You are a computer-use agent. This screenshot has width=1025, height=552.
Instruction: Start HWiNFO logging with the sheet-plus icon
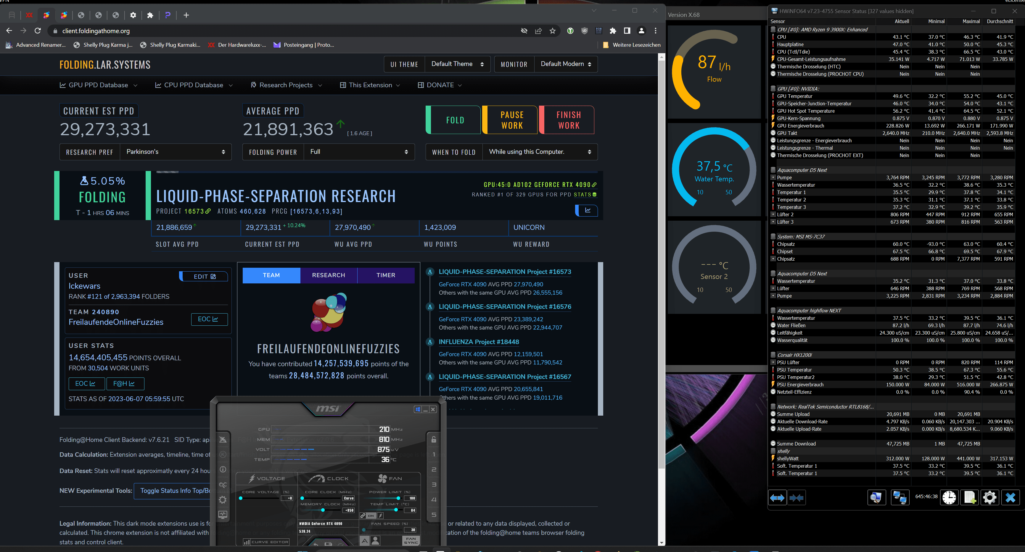pyautogui.click(x=970, y=498)
